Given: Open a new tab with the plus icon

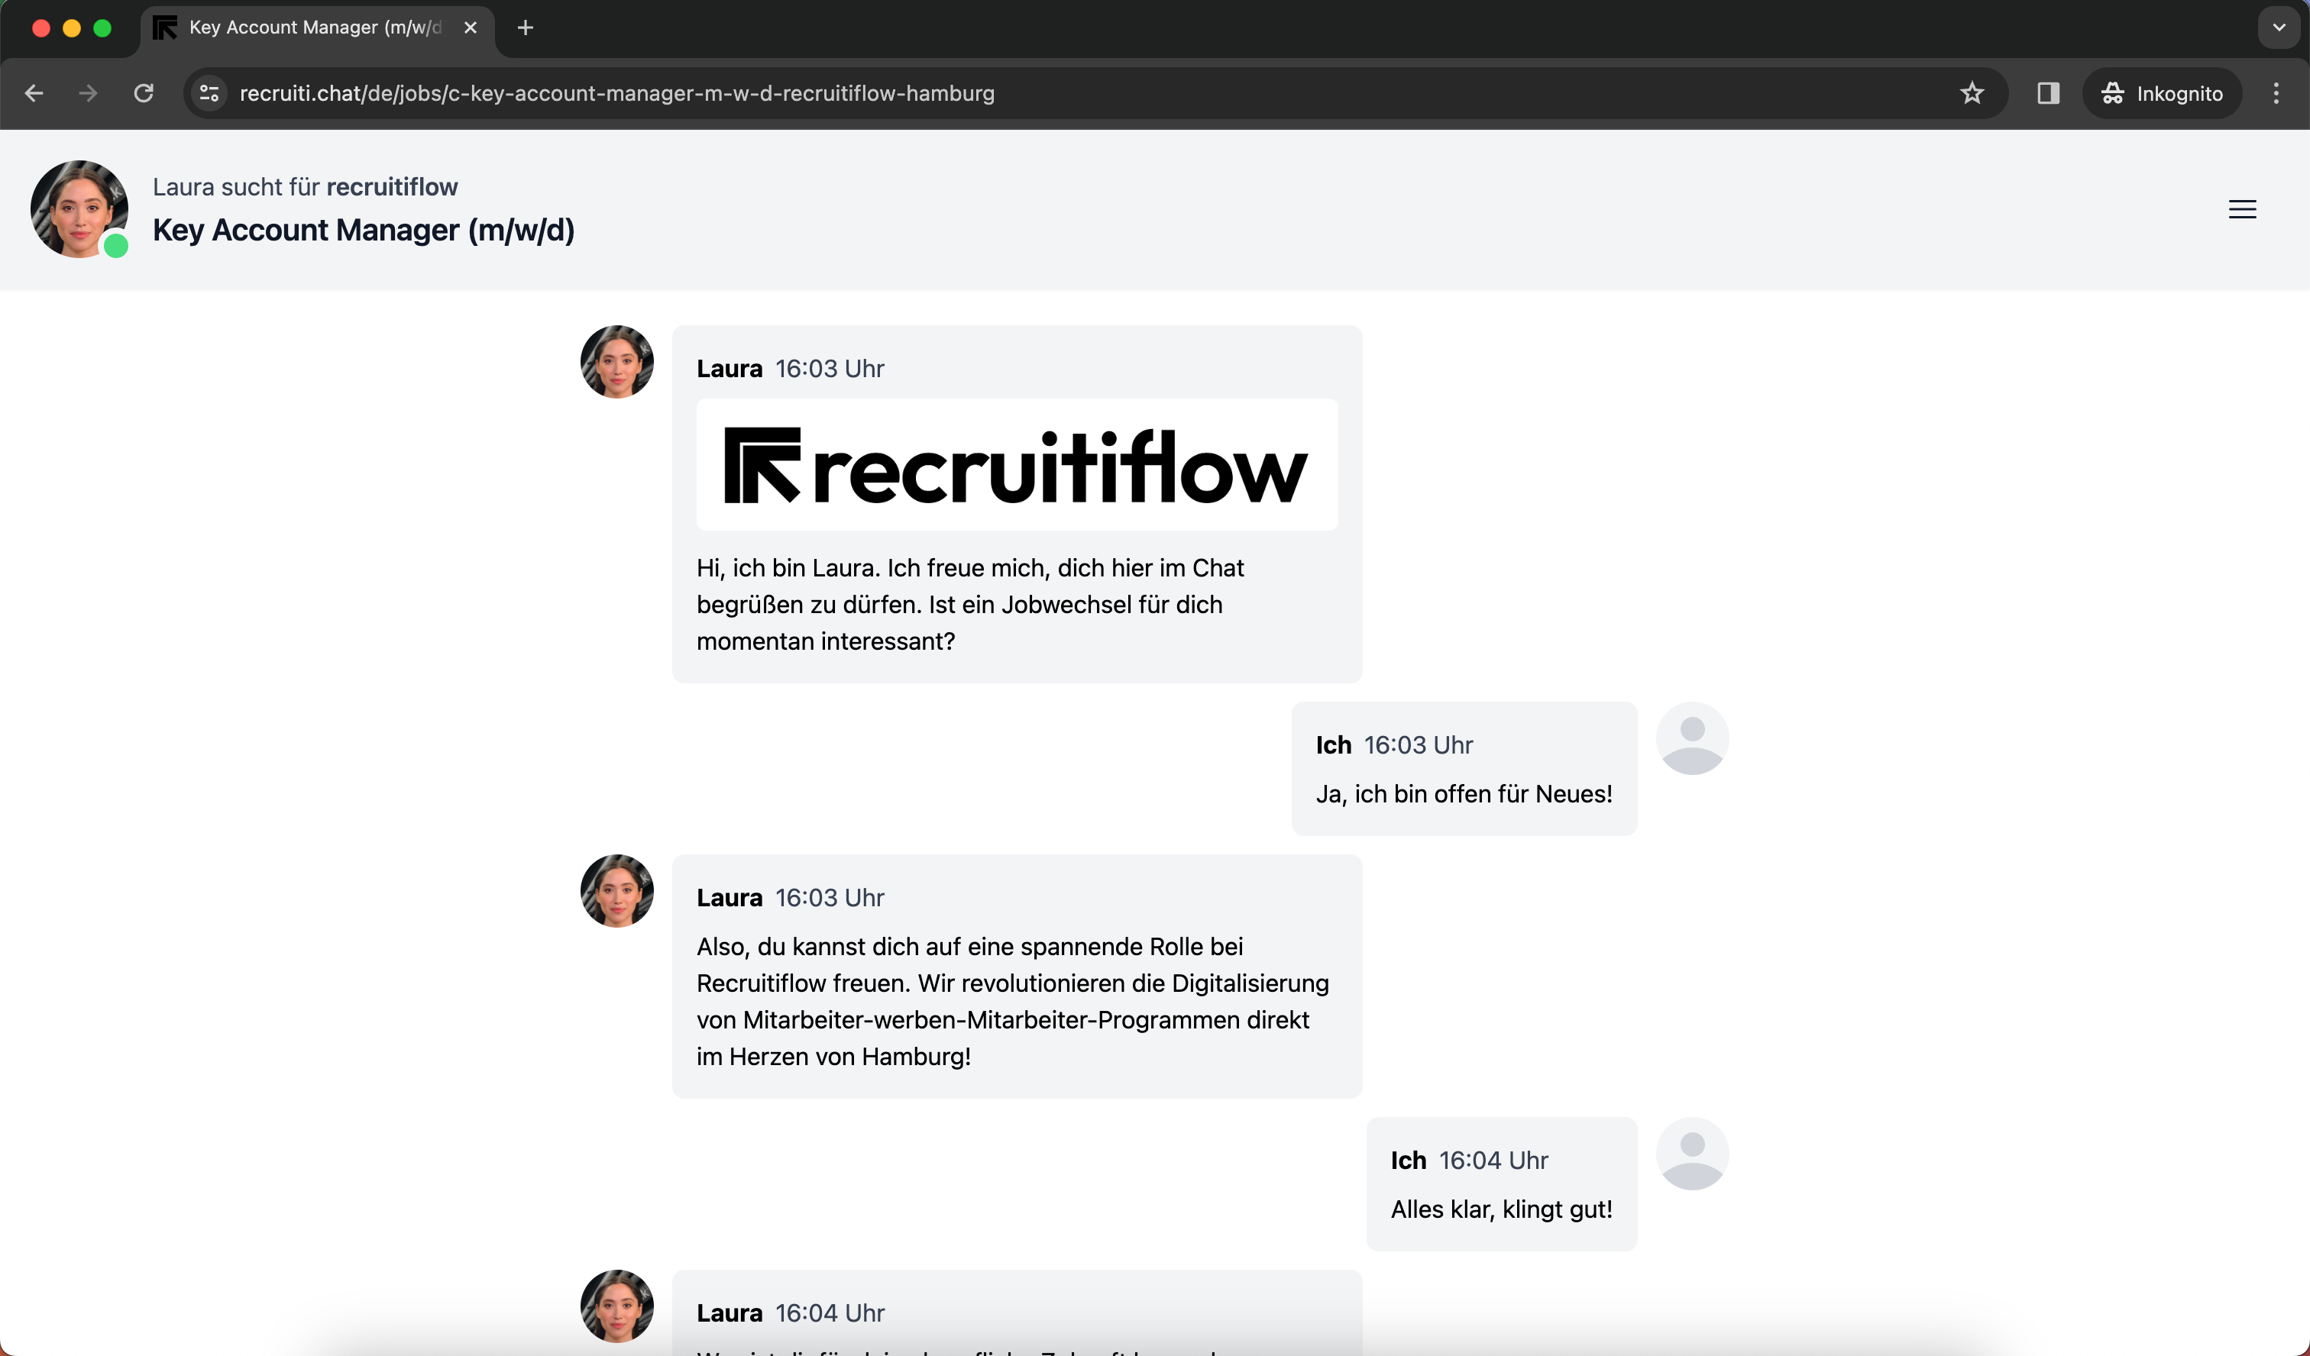Looking at the screenshot, I should [x=526, y=28].
